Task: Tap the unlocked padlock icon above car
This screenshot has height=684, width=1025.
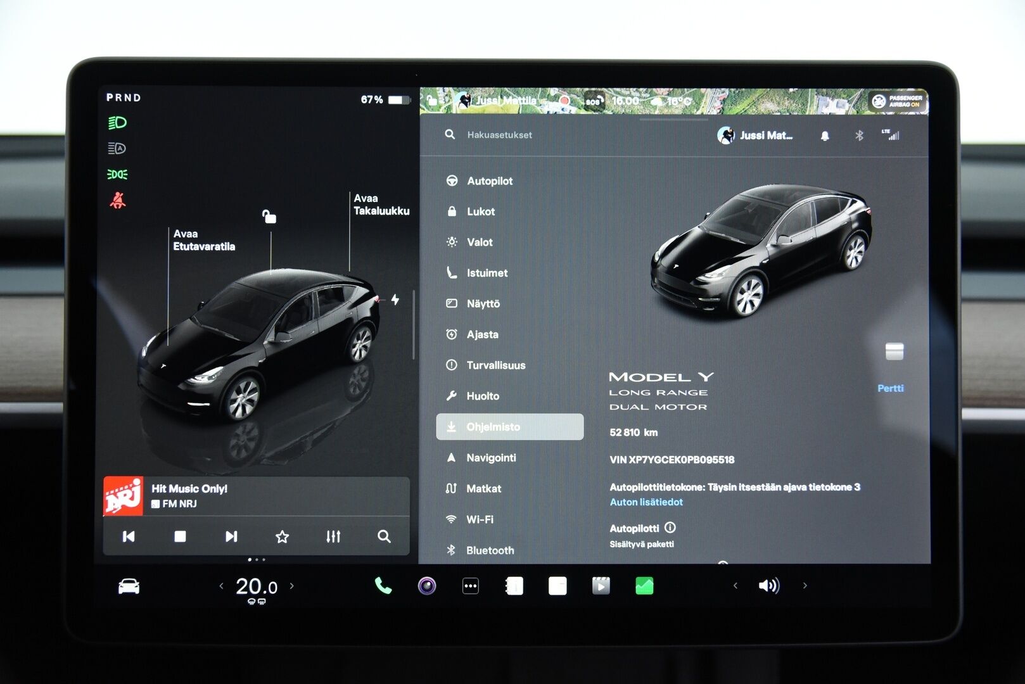Action: tap(269, 217)
